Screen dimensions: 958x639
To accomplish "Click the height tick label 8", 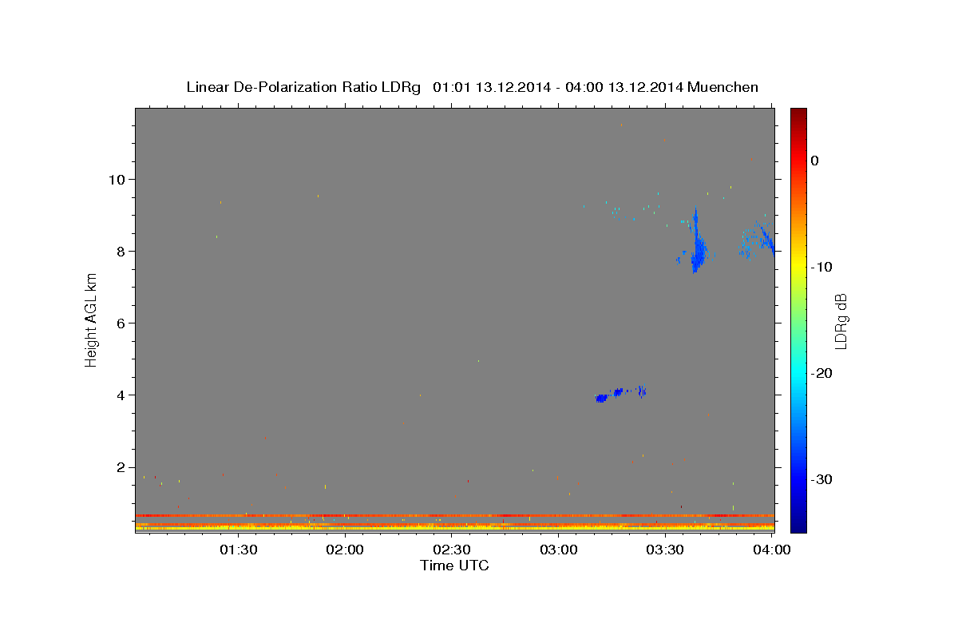I will pos(122,252).
